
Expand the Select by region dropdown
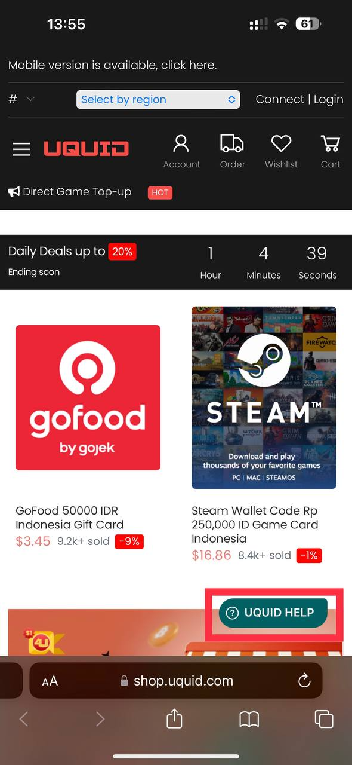pyautogui.click(x=158, y=100)
